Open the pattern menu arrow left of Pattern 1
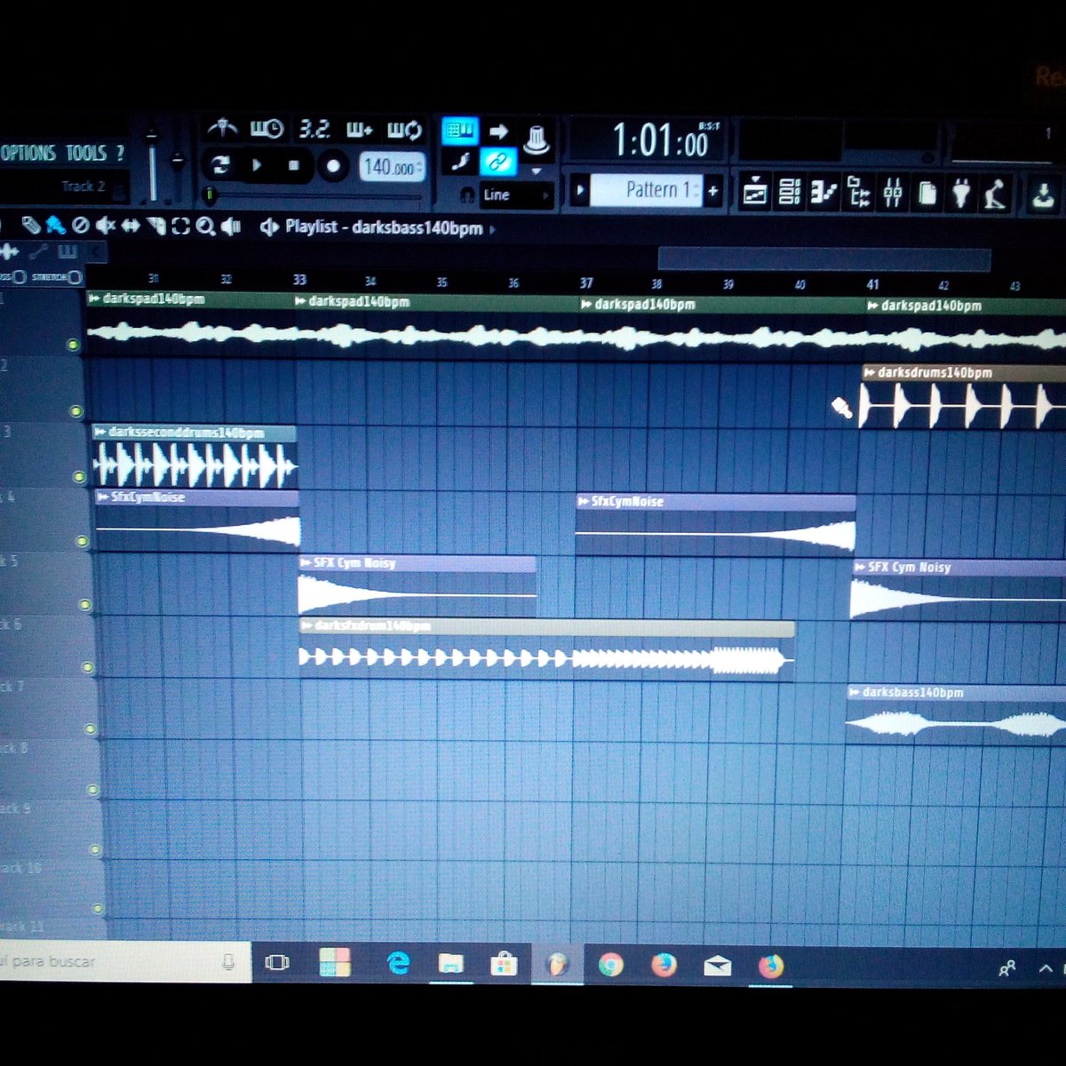 point(580,190)
